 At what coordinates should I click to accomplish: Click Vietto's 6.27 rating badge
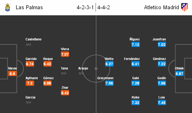pyautogui.click(x=109, y=64)
